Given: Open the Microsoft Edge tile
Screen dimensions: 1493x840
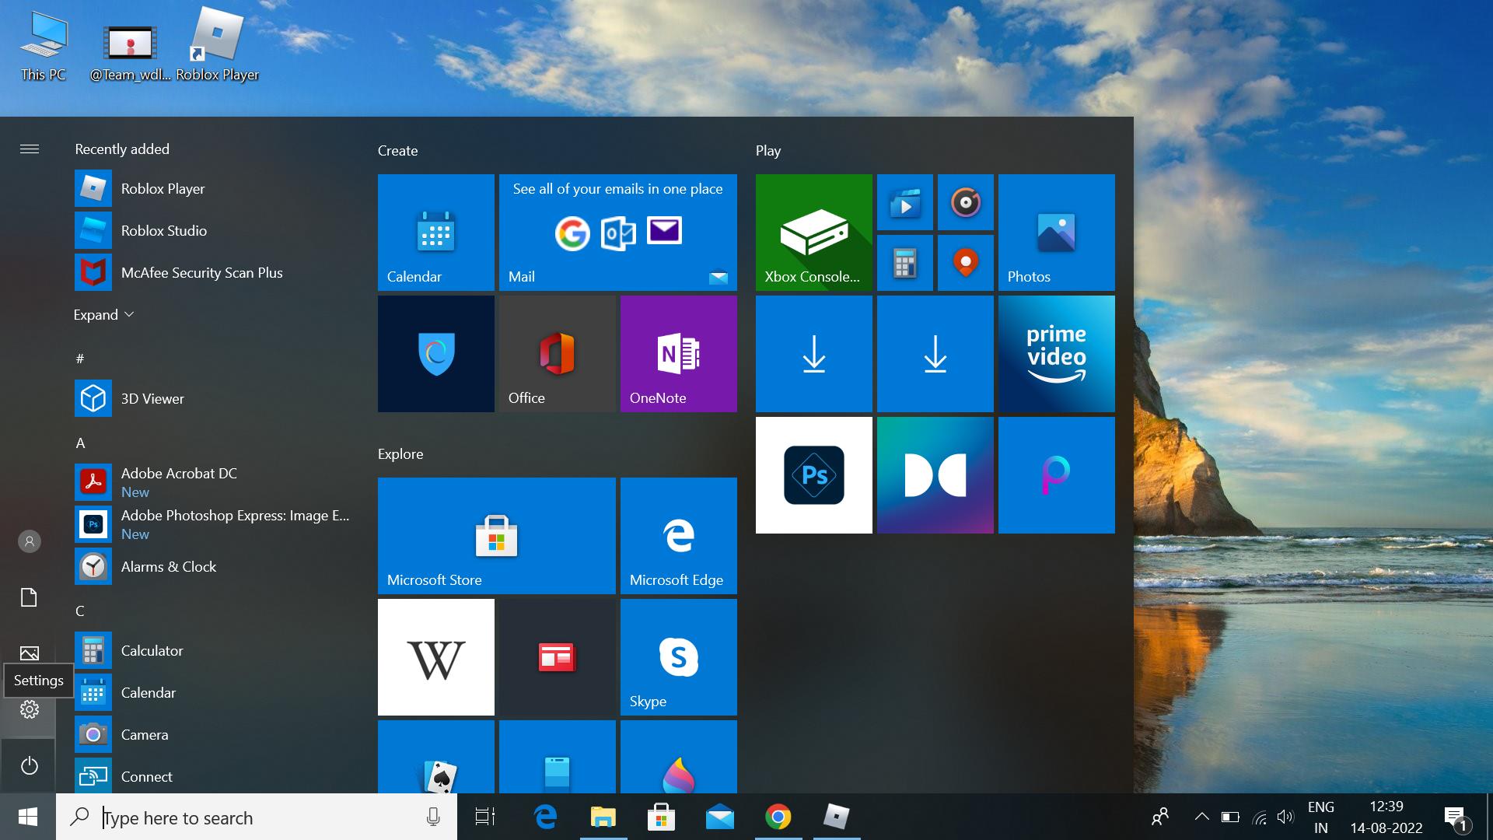Looking at the screenshot, I should (678, 536).
